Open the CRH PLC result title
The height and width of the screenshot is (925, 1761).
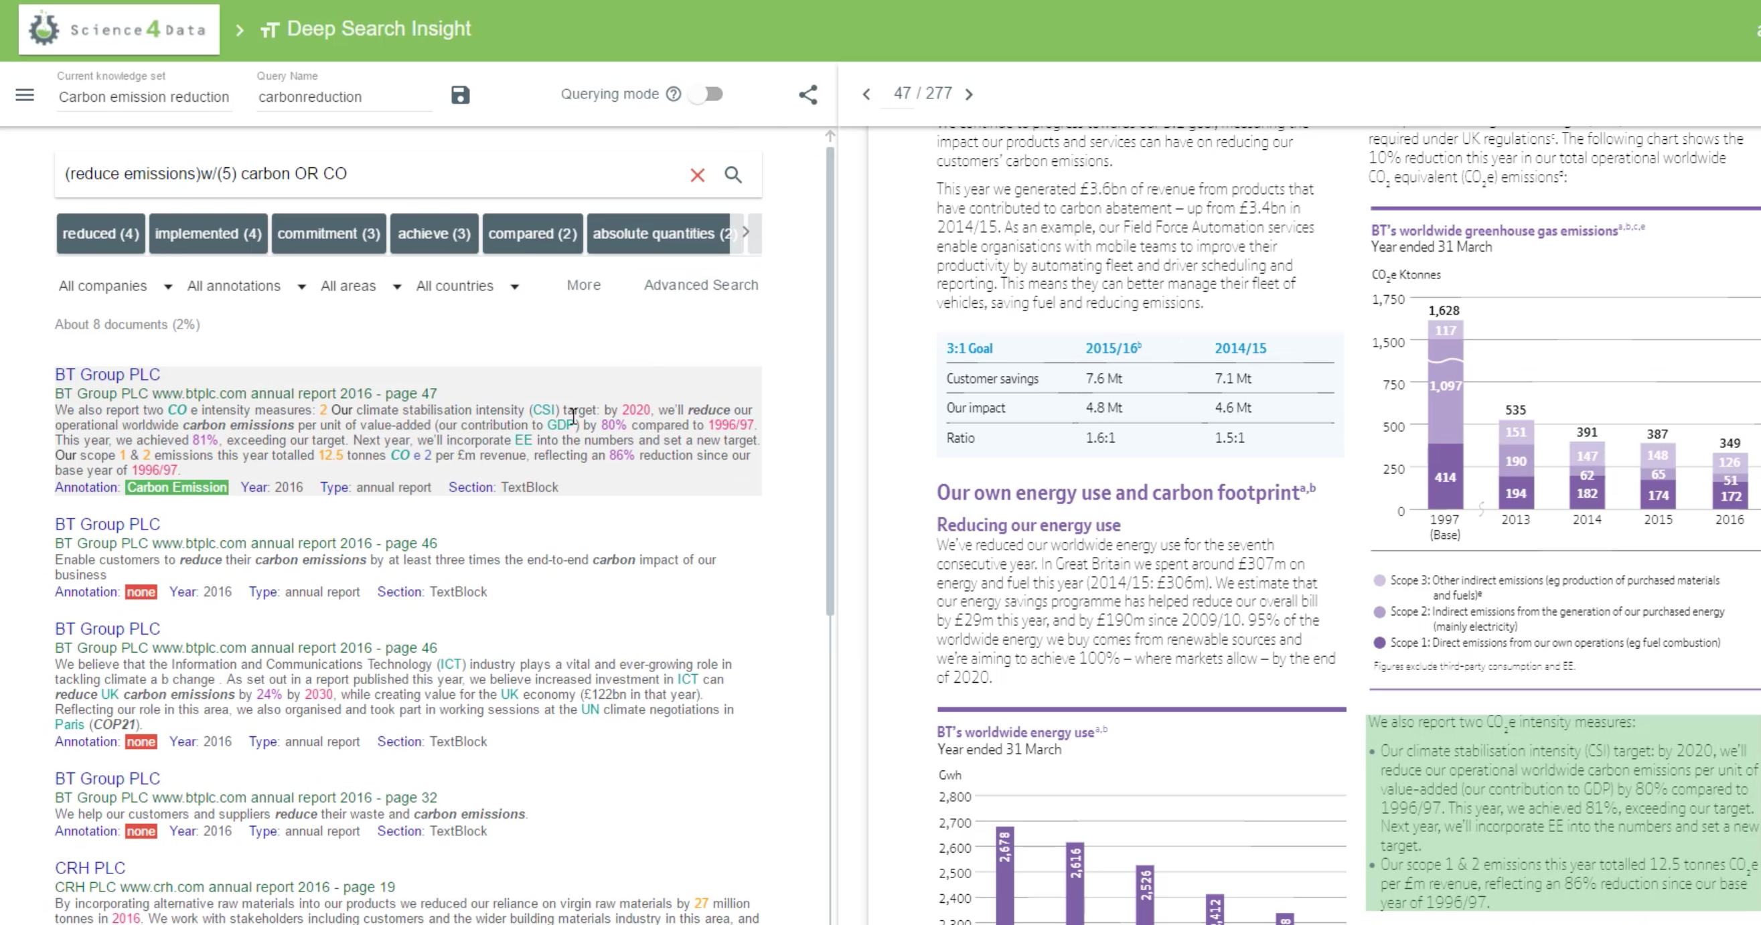(90, 867)
